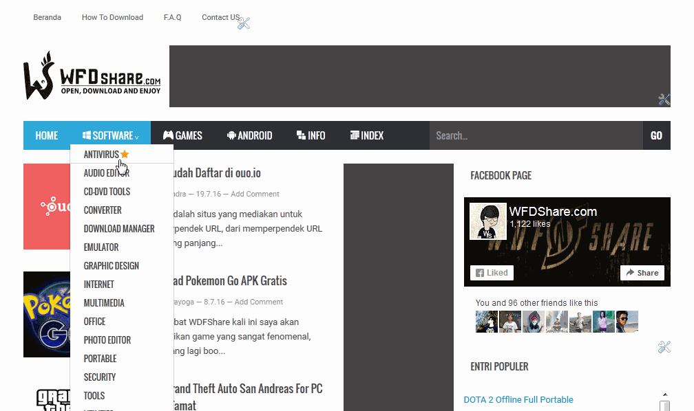Select SECURITY menu entry

[x=100, y=377]
